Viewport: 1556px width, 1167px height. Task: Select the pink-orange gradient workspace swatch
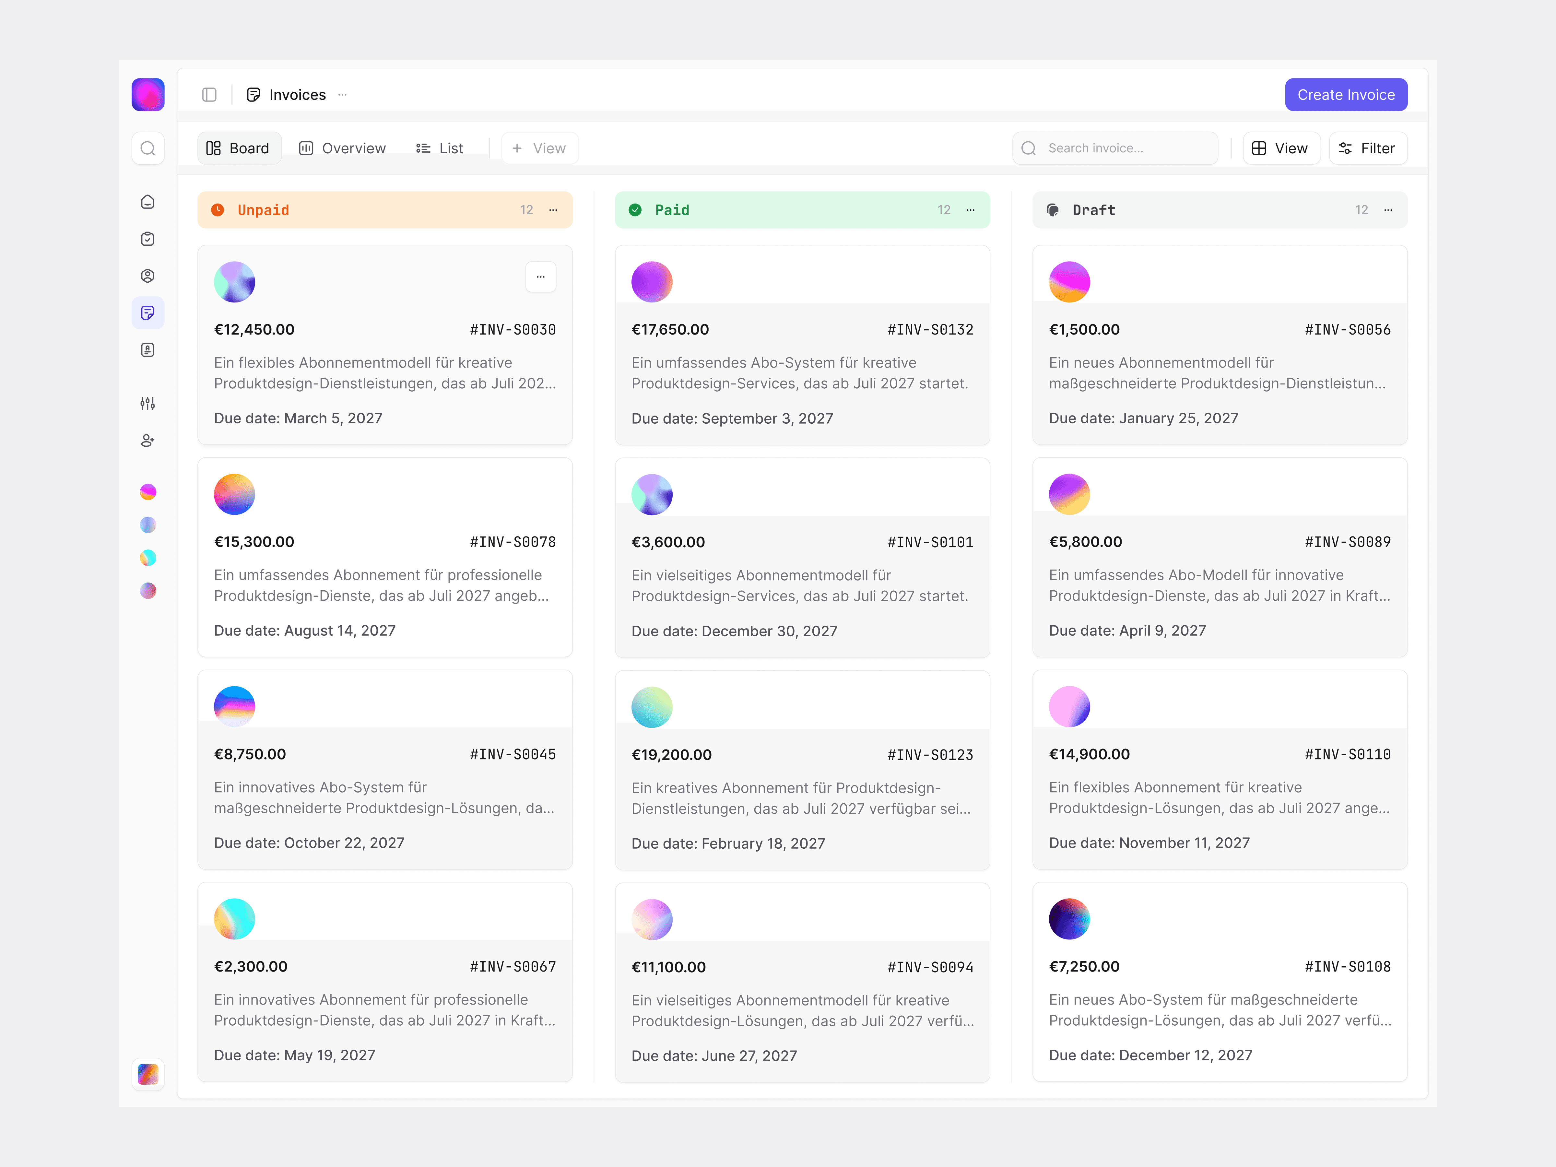[x=148, y=492]
